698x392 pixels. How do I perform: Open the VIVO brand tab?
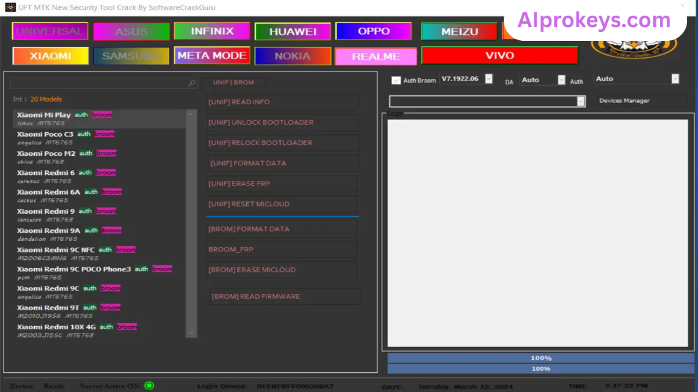point(500,56)
